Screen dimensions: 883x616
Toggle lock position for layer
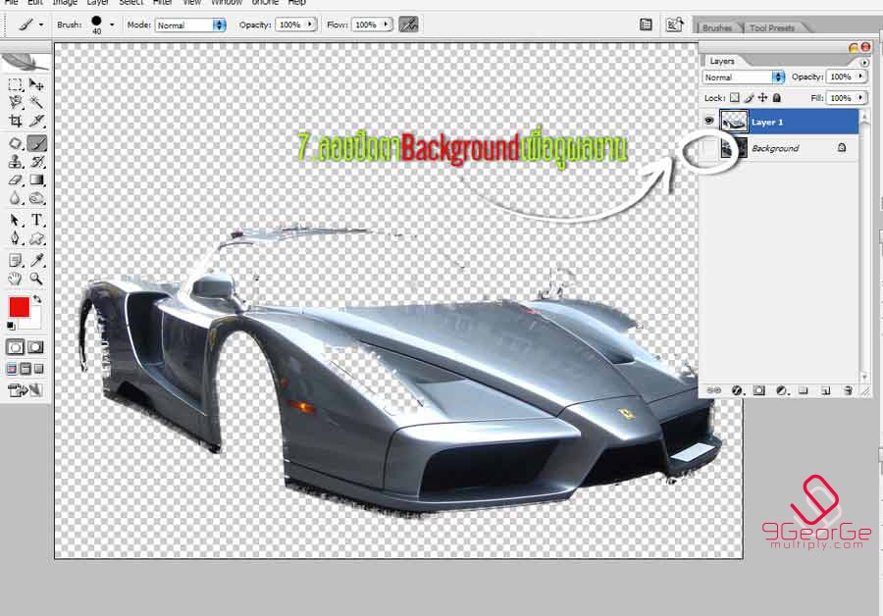tap(762, 97)
